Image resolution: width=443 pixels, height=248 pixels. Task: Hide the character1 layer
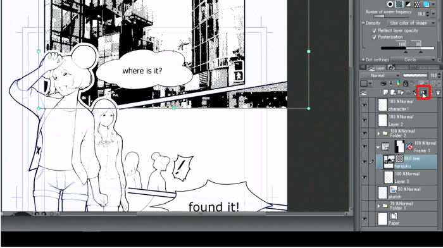click(365, 105)
